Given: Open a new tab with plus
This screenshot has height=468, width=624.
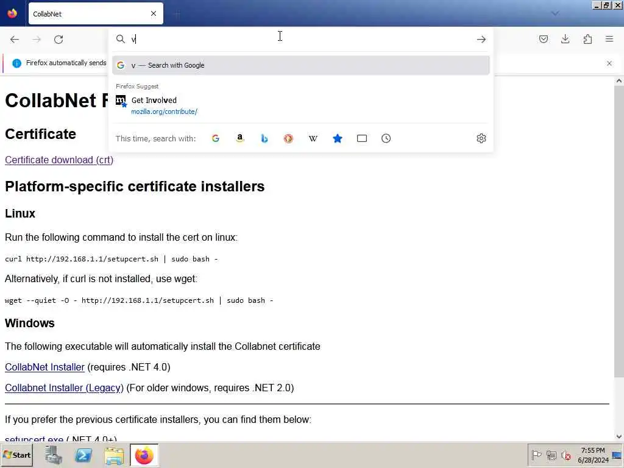Looking at the screenshot, I should (177, 15).
